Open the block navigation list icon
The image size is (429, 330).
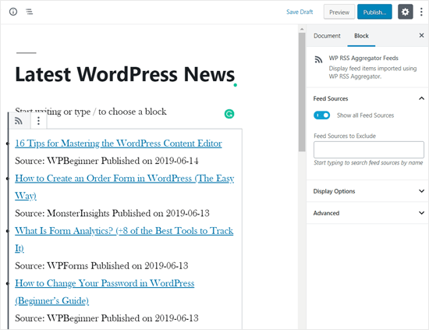30,12
